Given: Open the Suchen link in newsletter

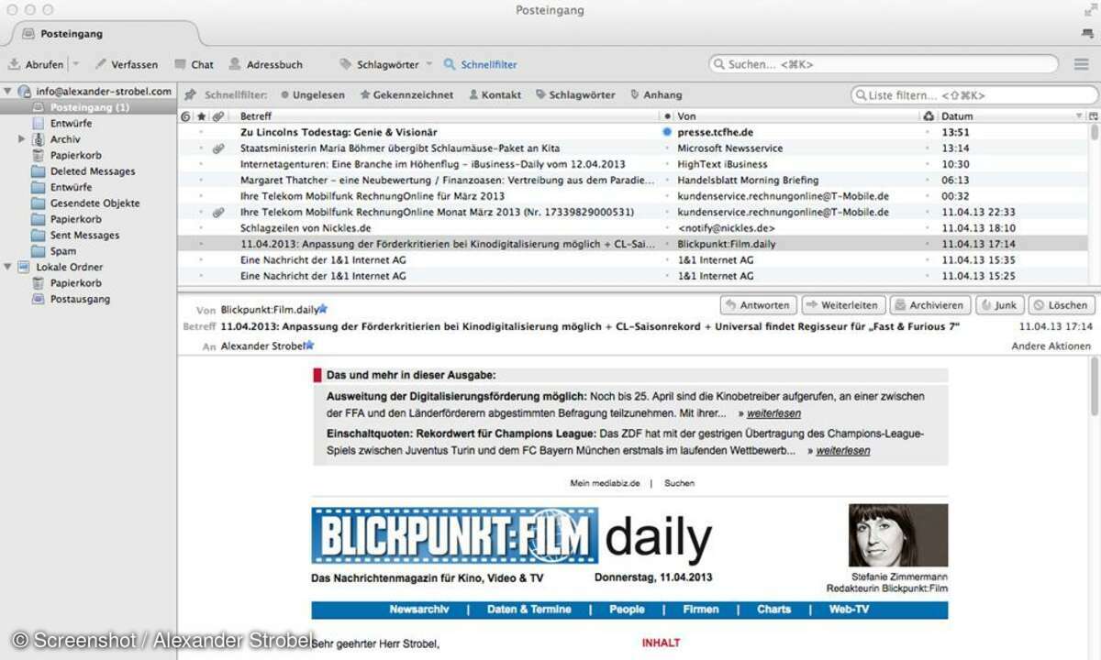Looking at the screenshot, I should (x=680, y=483).
